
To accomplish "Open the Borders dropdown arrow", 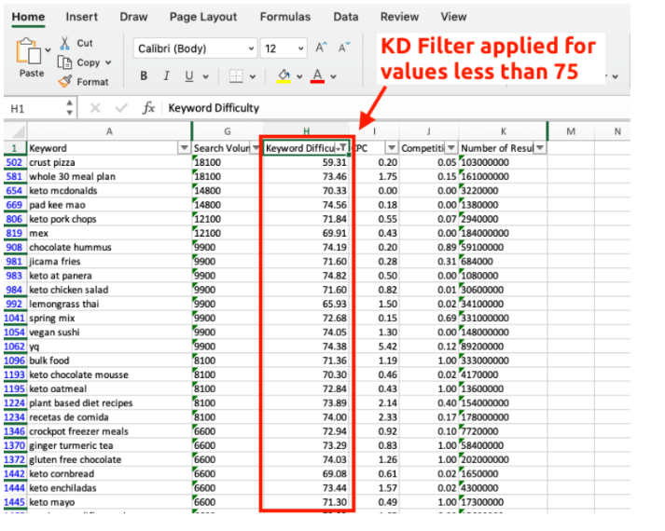I will click(253, 76).
